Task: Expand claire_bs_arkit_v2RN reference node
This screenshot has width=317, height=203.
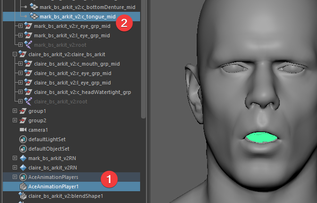Action: [x=15, y=168]
